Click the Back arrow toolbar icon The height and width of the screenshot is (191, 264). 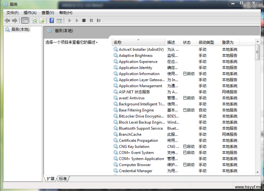point(7,20)
